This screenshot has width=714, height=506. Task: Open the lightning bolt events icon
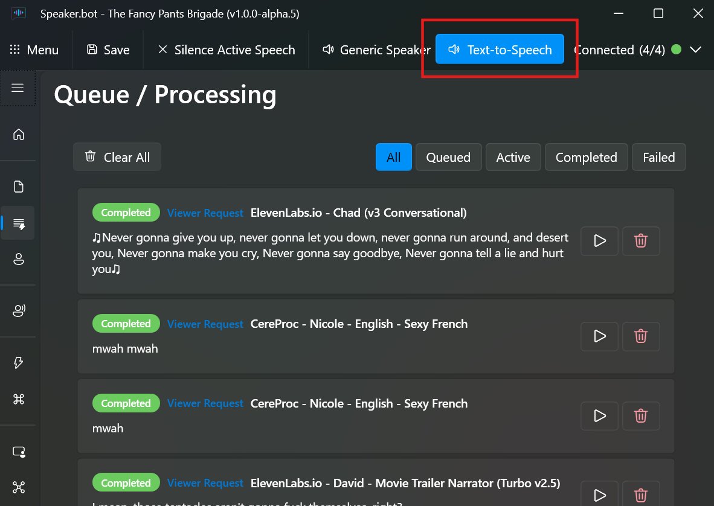(19, 363)
